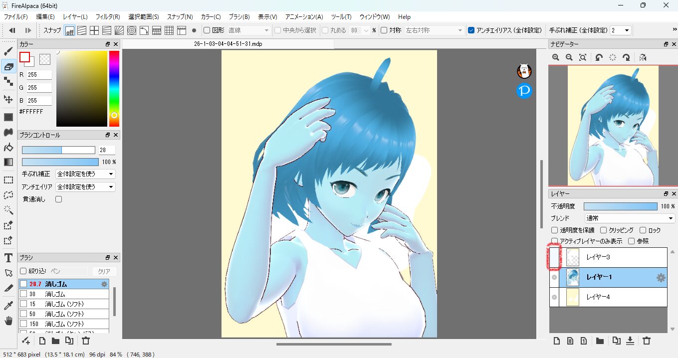
Task: Enable the クリッピング checkbox
Action: [x=604, y=230]
